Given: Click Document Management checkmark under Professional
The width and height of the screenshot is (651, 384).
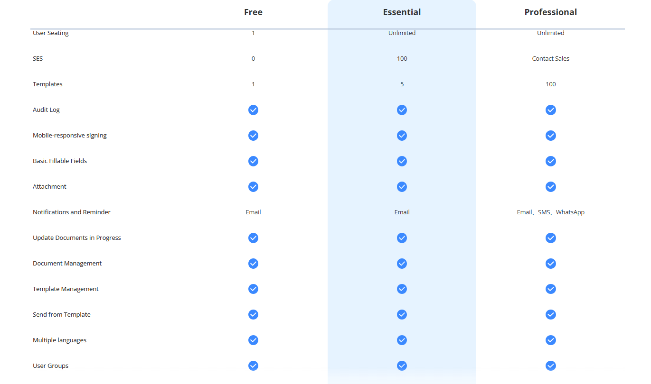Looking at the screenshot, I should coord(550,264).
